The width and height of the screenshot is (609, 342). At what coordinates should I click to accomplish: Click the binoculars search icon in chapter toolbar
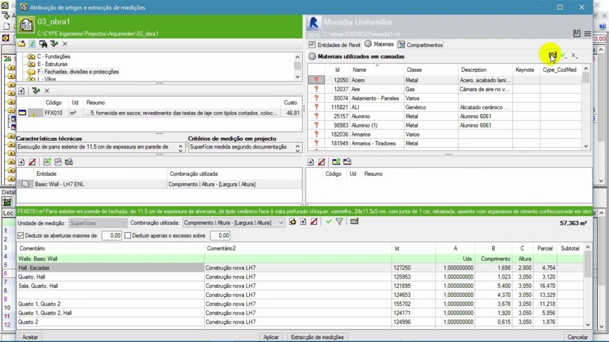pos(43,44)
